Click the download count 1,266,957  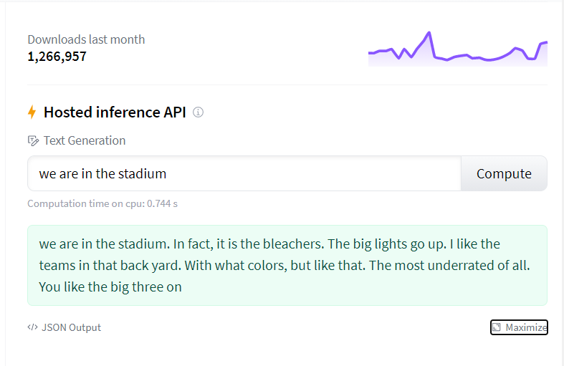click(57, 57)
